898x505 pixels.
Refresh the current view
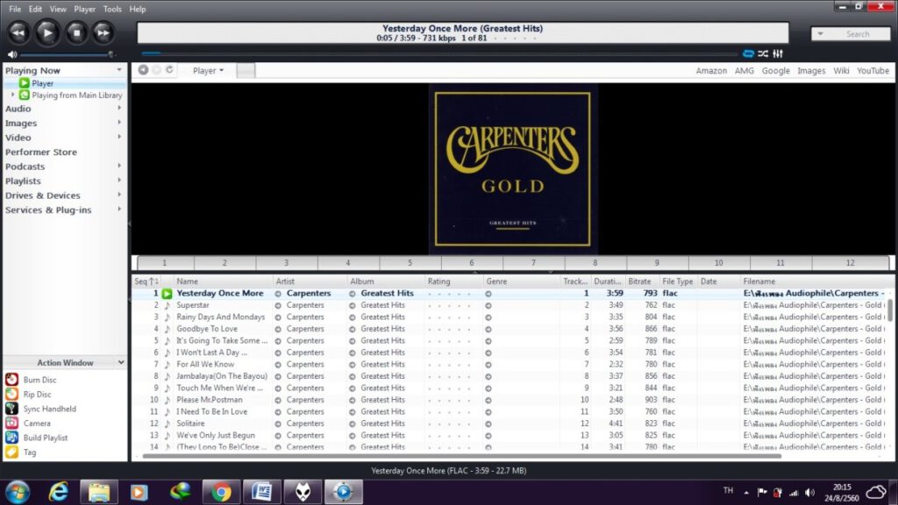click(x=169, y=70)
